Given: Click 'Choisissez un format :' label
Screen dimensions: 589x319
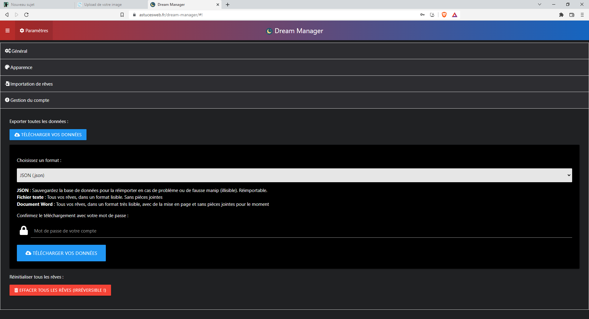Looking at the screenshot, I should point(39,160).
